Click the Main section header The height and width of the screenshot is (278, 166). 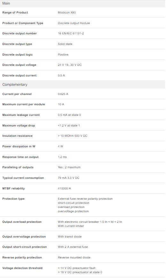click(82, 3)
